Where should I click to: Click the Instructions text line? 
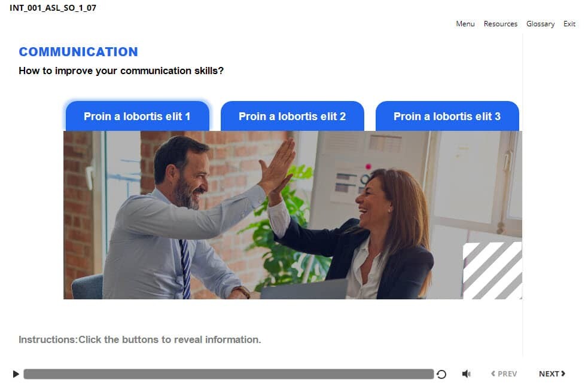coord(140,339)
